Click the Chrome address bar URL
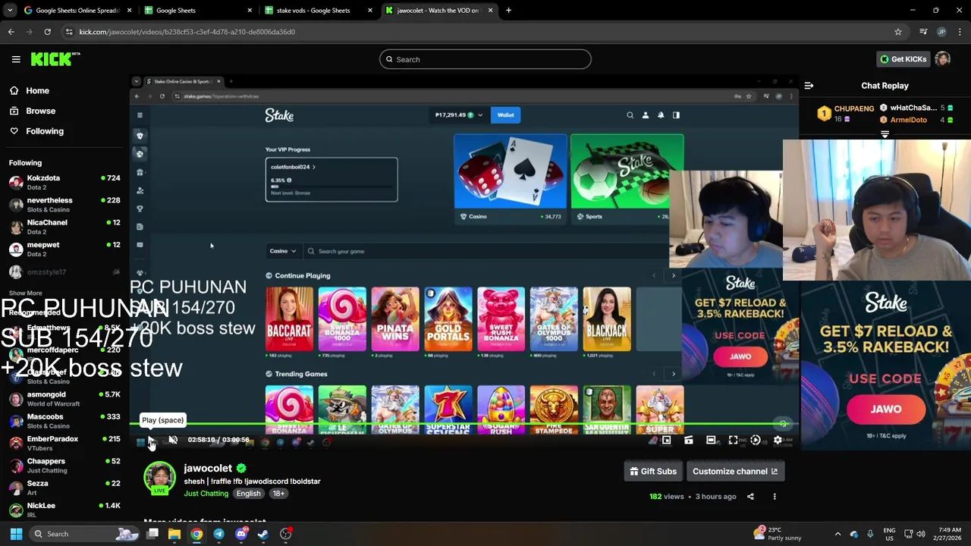The height and width of the screenshot is (546, 971). [x=187, y=32]
